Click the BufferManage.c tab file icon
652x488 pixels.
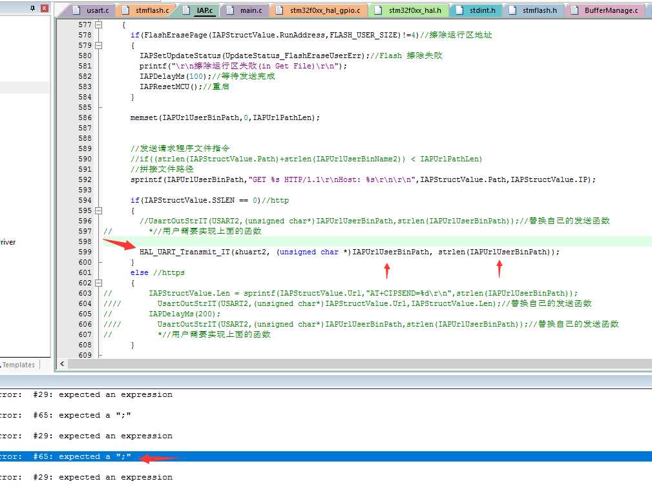(574, 10)
